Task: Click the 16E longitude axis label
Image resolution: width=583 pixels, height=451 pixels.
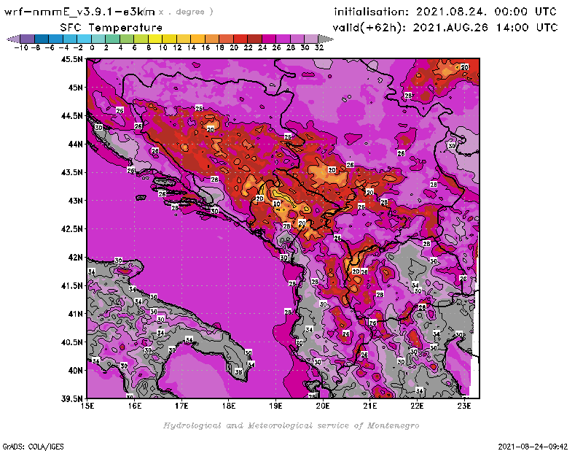Action: [x=135, y=406]
